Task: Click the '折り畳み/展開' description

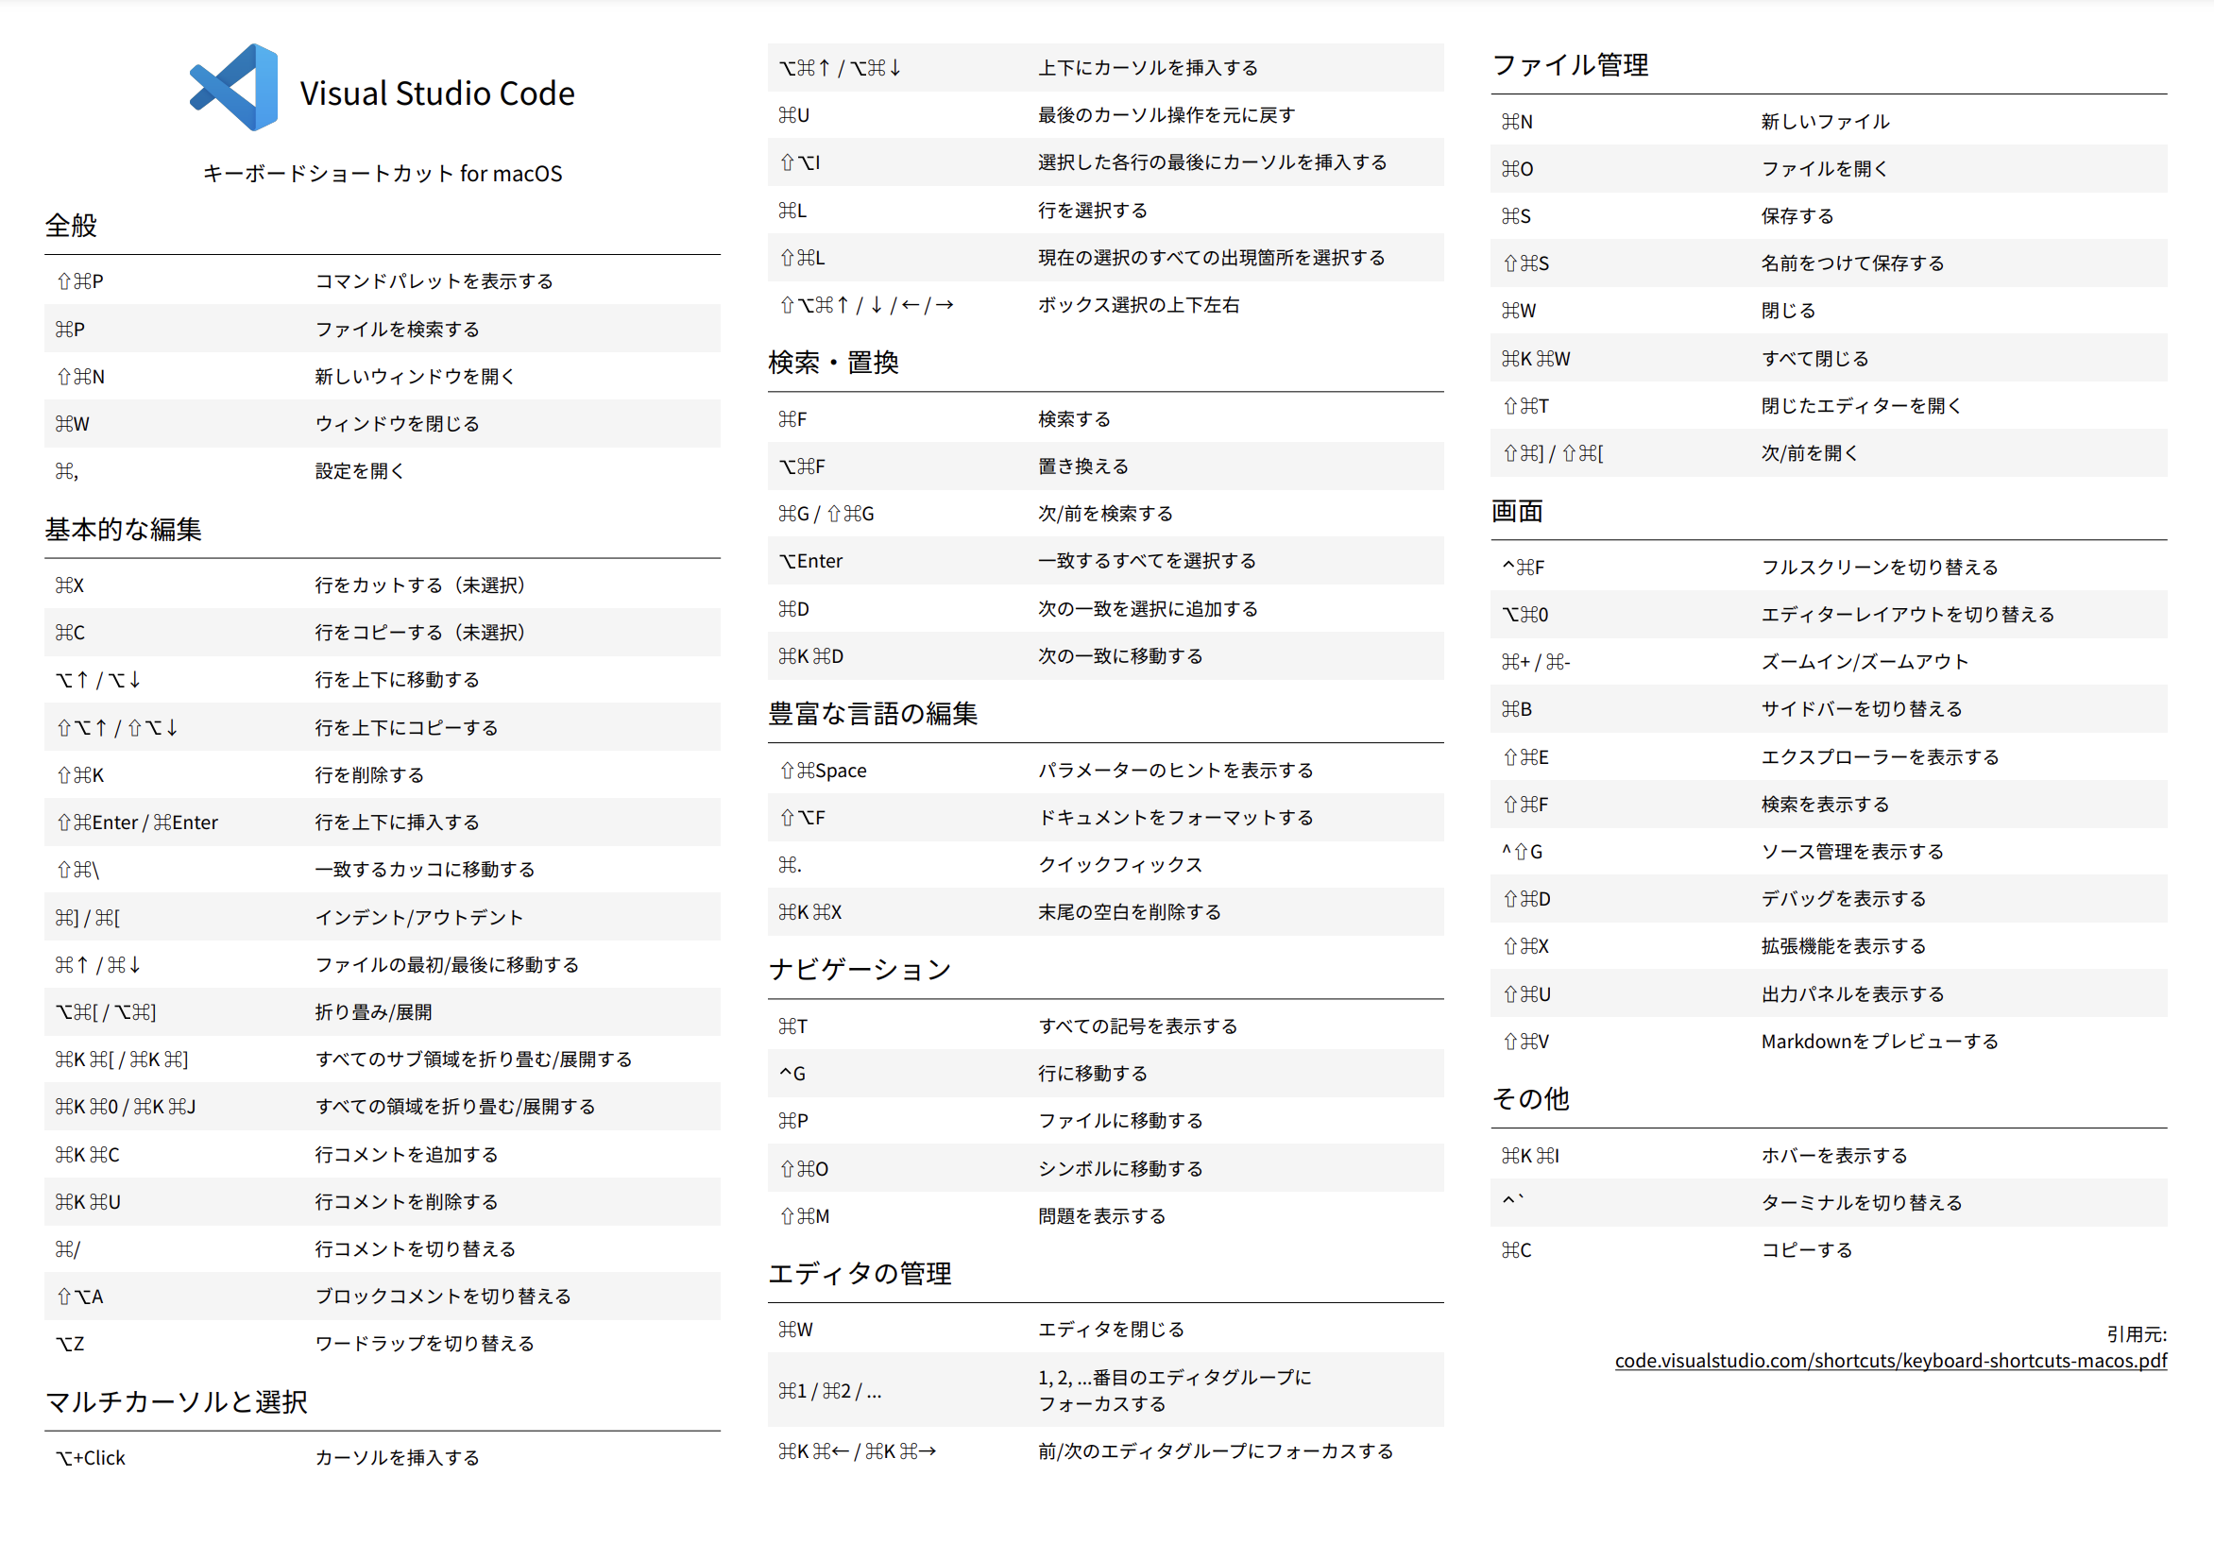Action: pos(373,1012)
